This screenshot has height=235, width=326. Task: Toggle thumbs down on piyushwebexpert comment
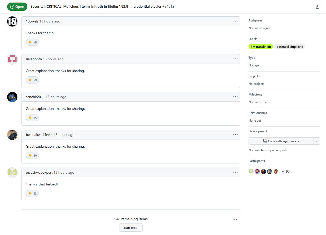pyautogui.click(x=32, y=193)
